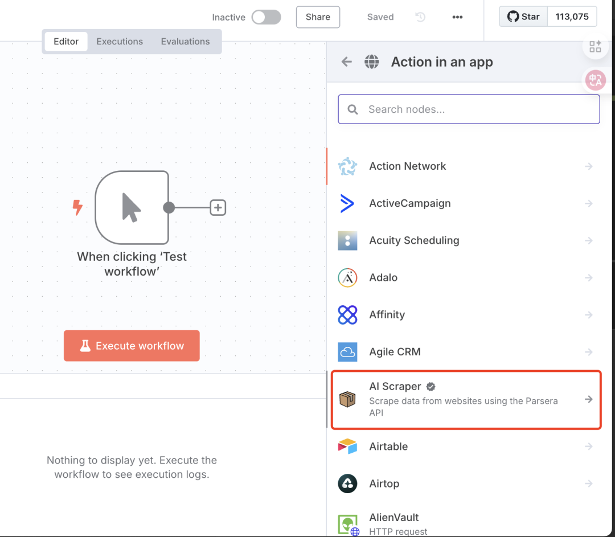Expand Adalo with its right arrow
This screenshot has height=537, width=615.
[x=588, y=278]
